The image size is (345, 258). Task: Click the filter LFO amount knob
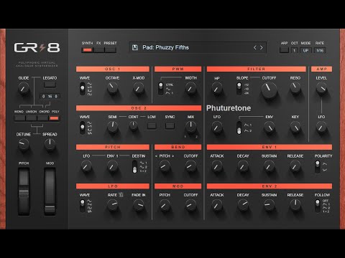217,128
